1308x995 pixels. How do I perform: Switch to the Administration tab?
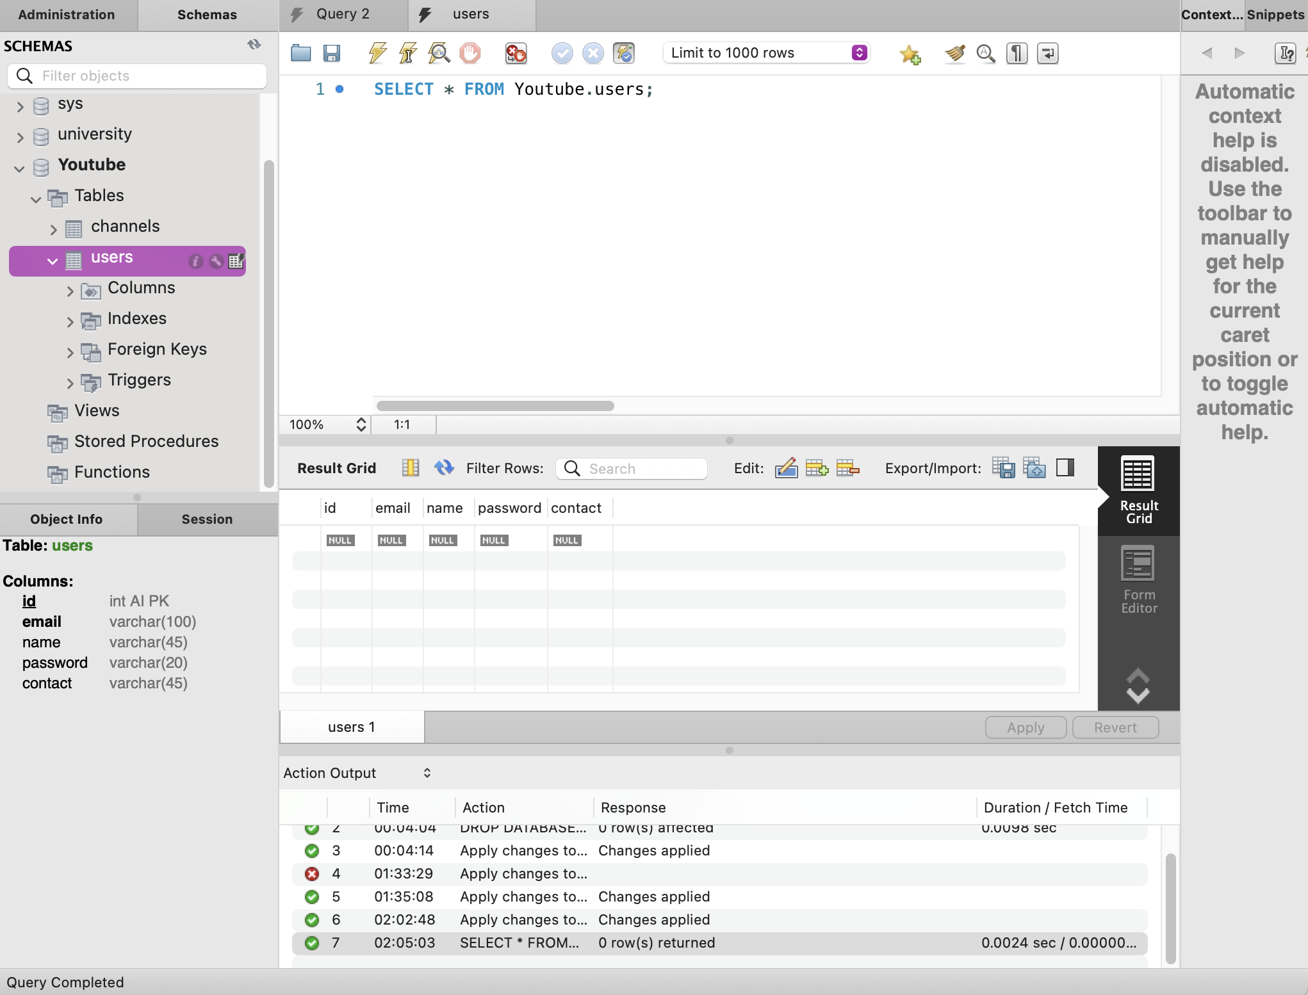coord(67,15)
